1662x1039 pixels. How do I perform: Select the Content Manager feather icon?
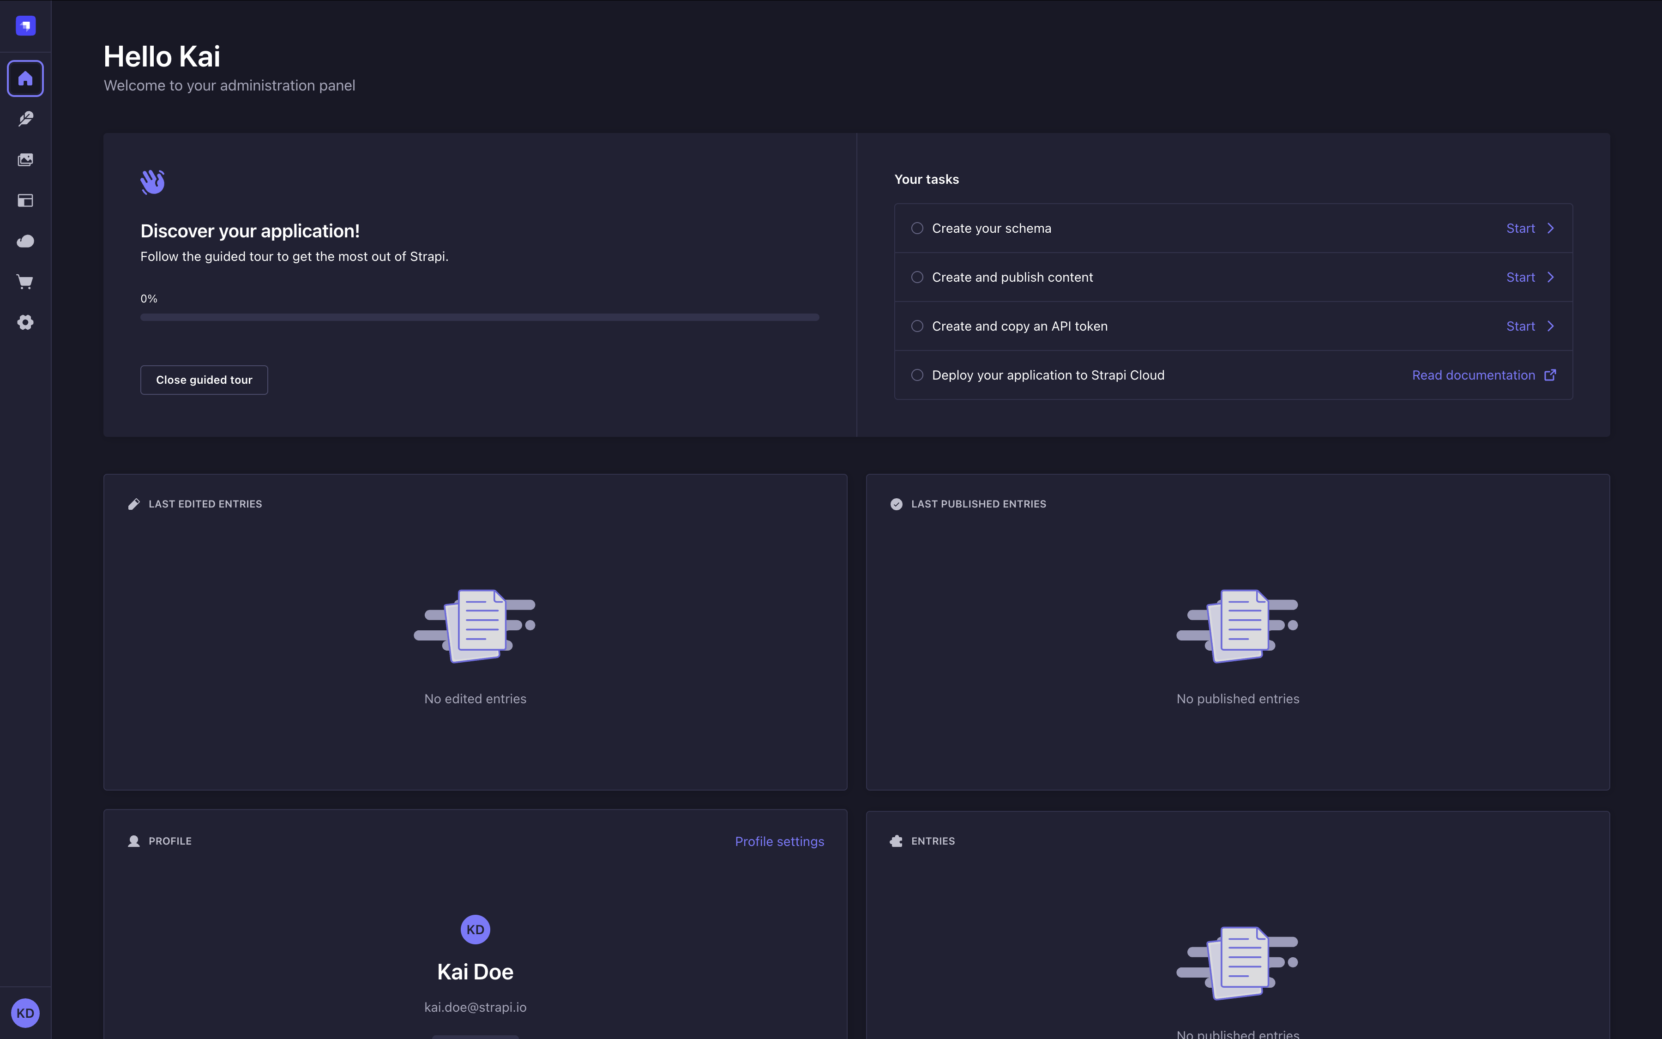[25, 118]
